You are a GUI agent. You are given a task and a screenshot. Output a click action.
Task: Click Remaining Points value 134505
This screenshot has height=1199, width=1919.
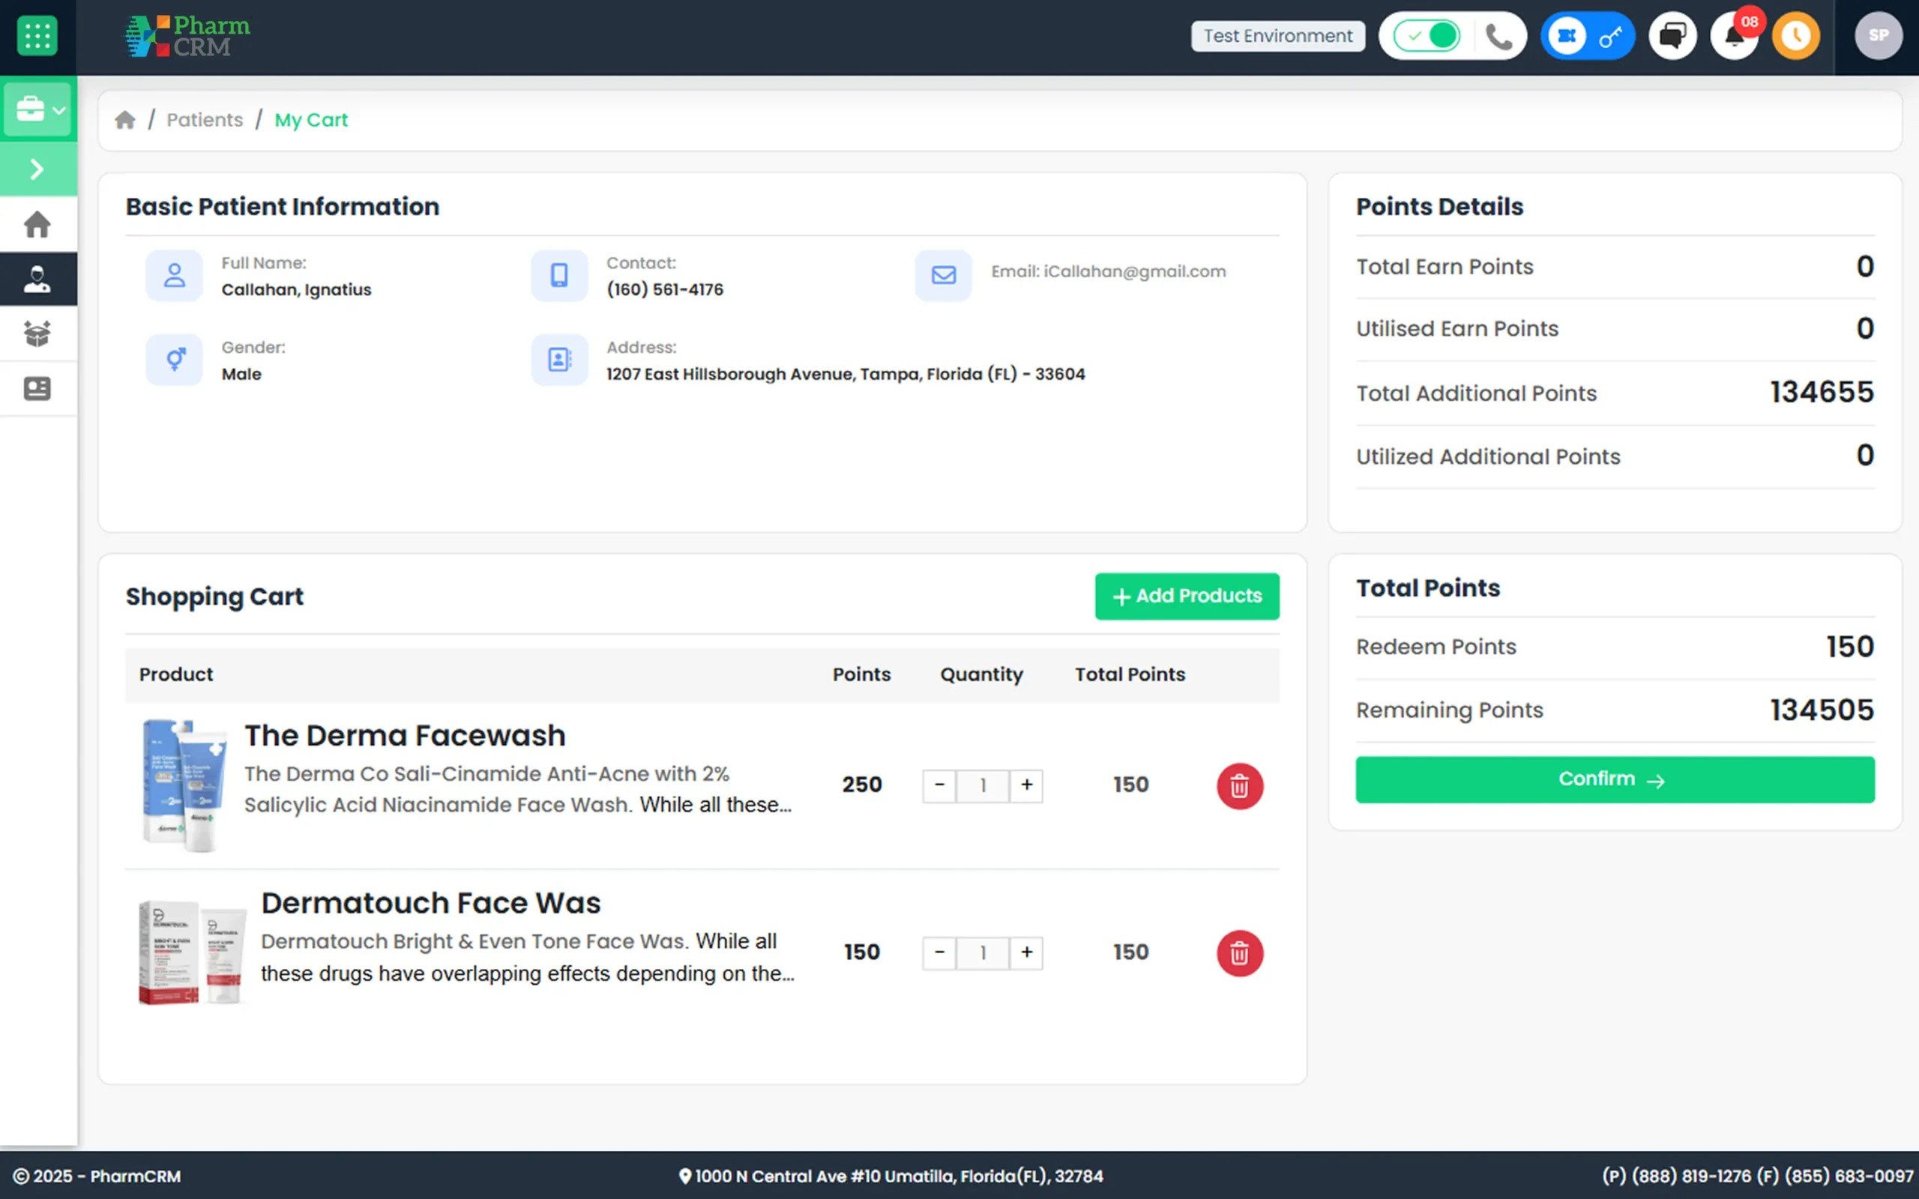(1822, 710)
